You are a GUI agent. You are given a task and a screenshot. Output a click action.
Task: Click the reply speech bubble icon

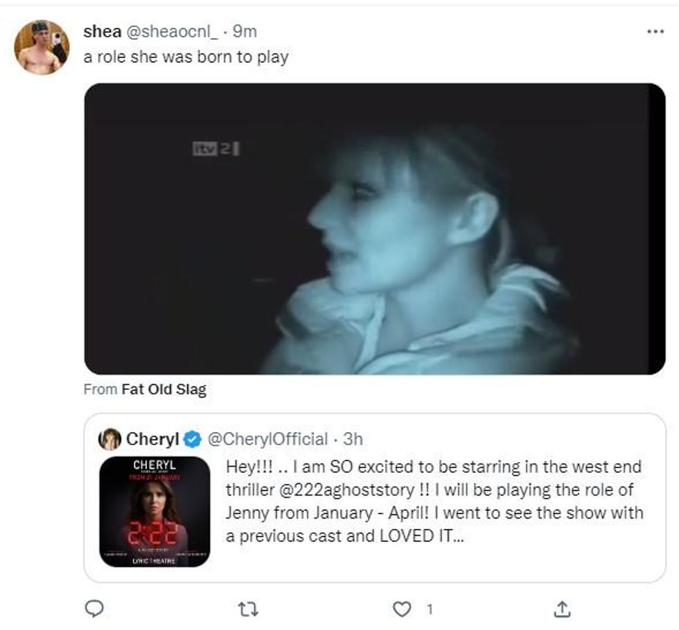(94, 609)
